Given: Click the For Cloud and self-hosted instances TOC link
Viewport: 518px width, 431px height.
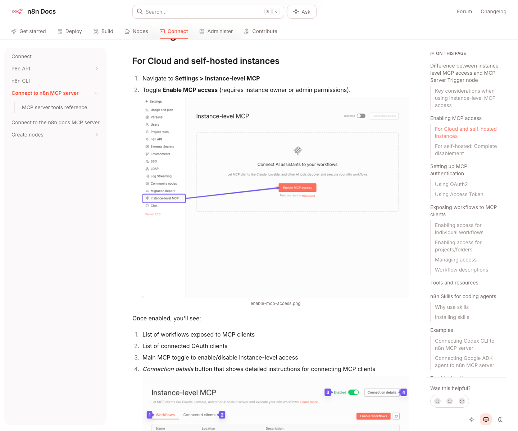Looking at the screenshot, I should coord(465,133).
